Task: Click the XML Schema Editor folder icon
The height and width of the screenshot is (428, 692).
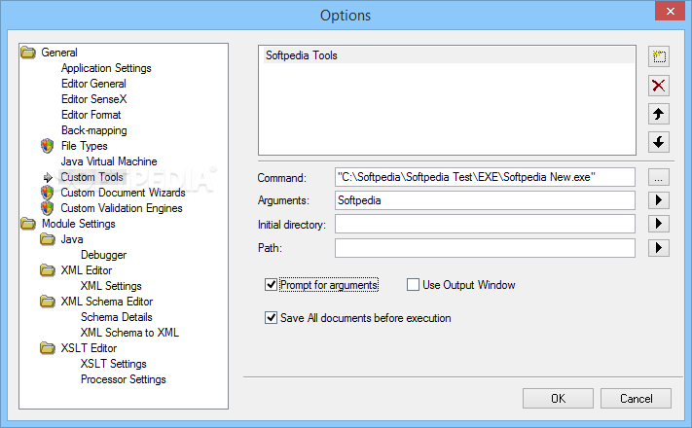Action: coord(48,302)
